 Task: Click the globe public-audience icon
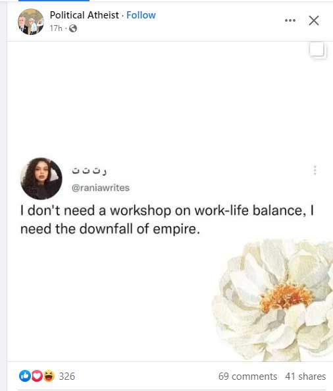click(x=73, y=28)
